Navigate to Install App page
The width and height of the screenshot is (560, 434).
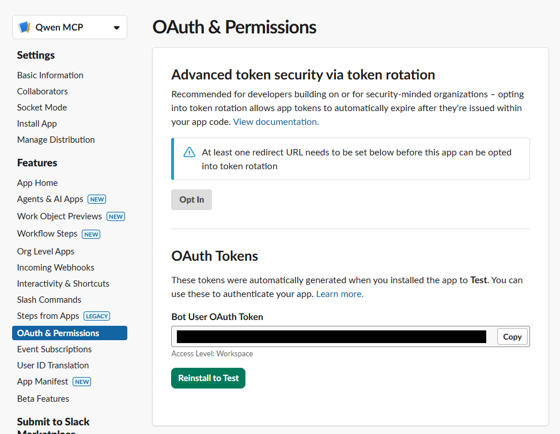(37, 124)
